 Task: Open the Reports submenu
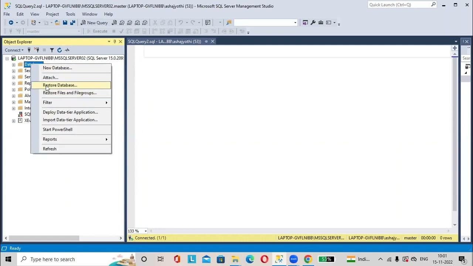[71, 139]
